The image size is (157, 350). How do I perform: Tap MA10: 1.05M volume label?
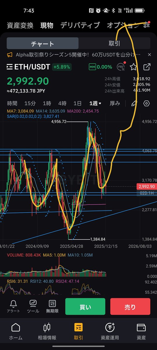[80, 255]
